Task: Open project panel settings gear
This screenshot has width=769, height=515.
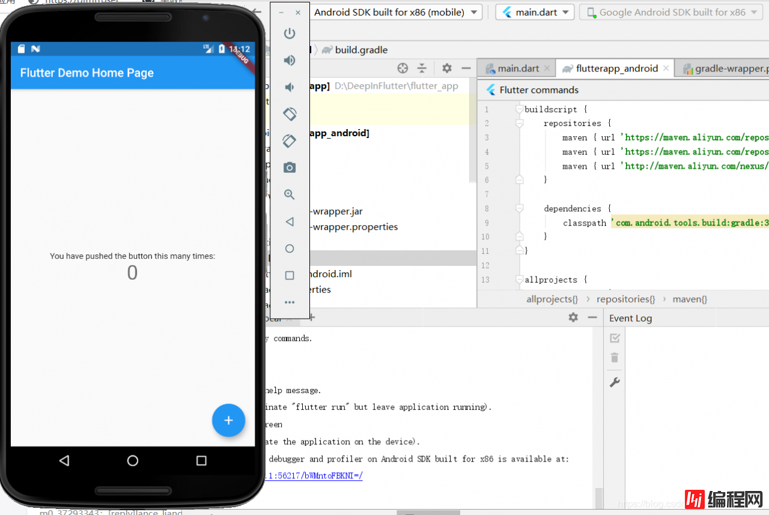Action: [x=447, y=68]
